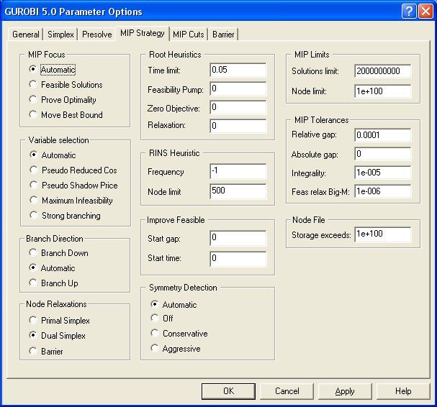Select Automatic variable selection
The height and width of the screenshot is (407, 437).
(53, 155)
